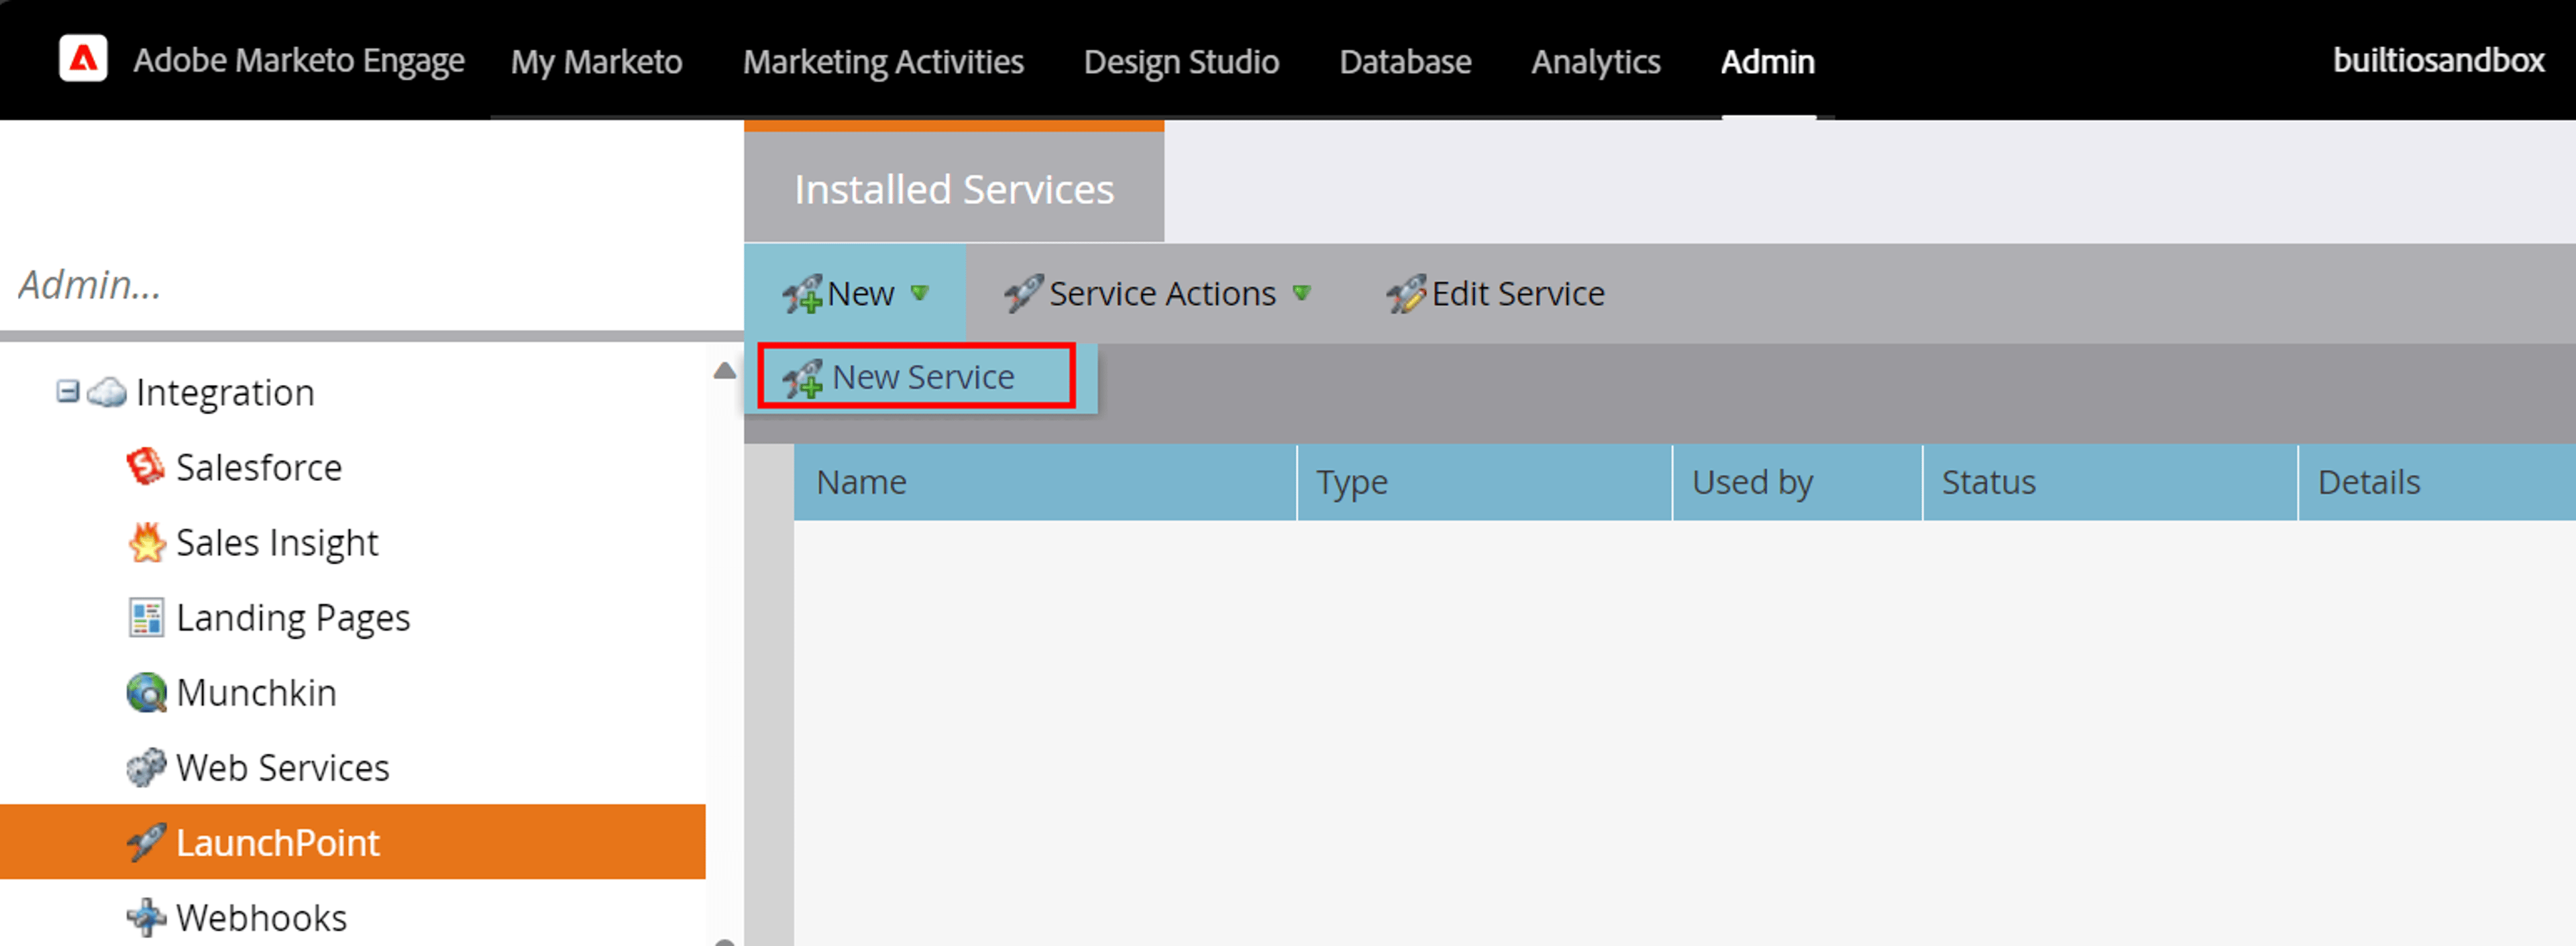This screenshot has height=946, width=2576.
Task: Click the Salesforce icon in tree
Action: pyautogui.click(x=146, y=467)
